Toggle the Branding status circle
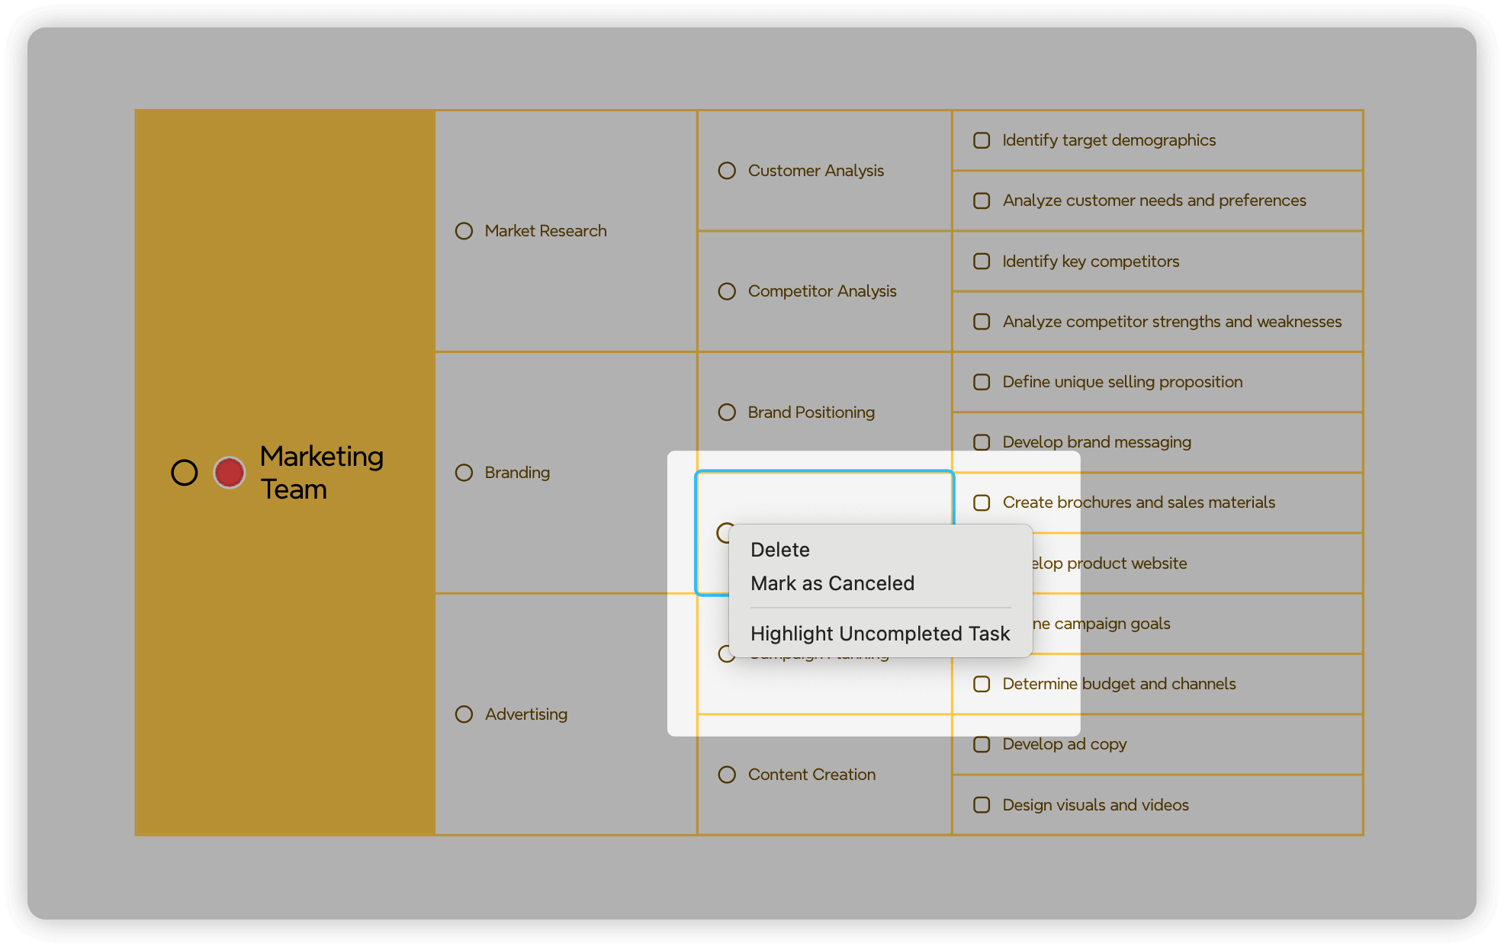Viewport: 1504px width, 947px height. point(464,473)
